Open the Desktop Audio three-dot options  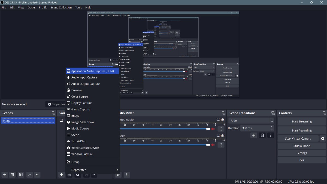pyautogui.click(x=221, y=129)
